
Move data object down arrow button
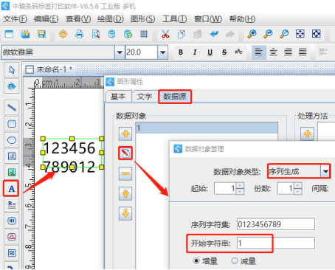click(x=125, y=213)
